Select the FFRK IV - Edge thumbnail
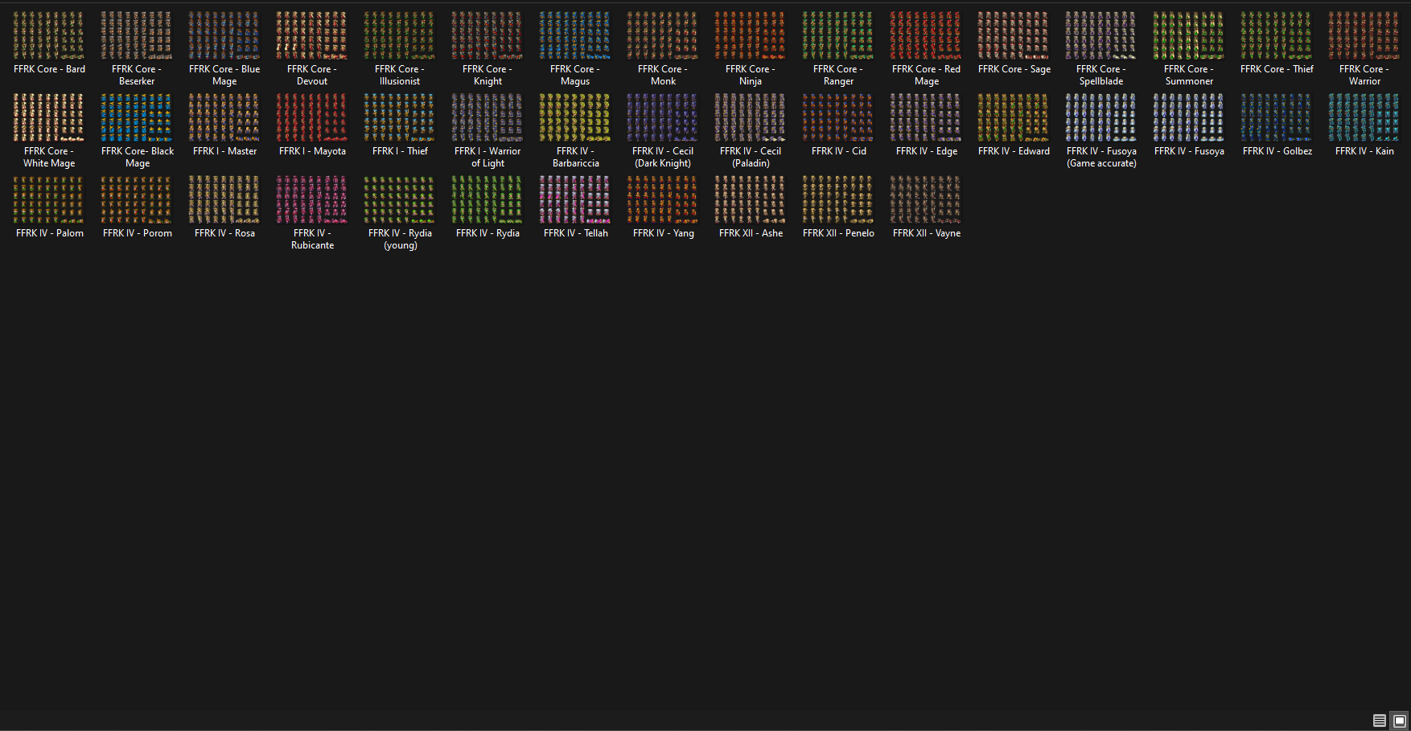This screenshot has height=731, width=1411. click(x=926, y=117)
